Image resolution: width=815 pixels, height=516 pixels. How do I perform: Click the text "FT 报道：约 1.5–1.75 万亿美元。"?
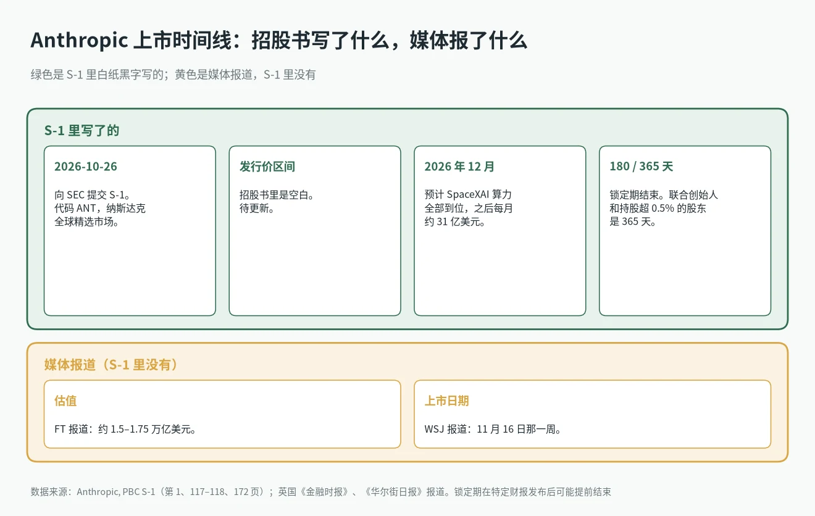point(125,429)
